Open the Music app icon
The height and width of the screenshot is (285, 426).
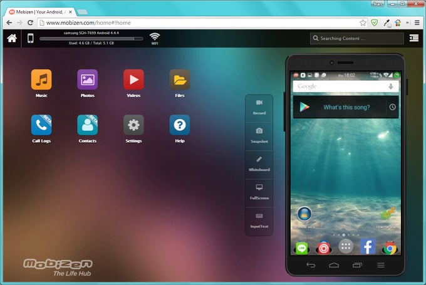coord(41,80)
